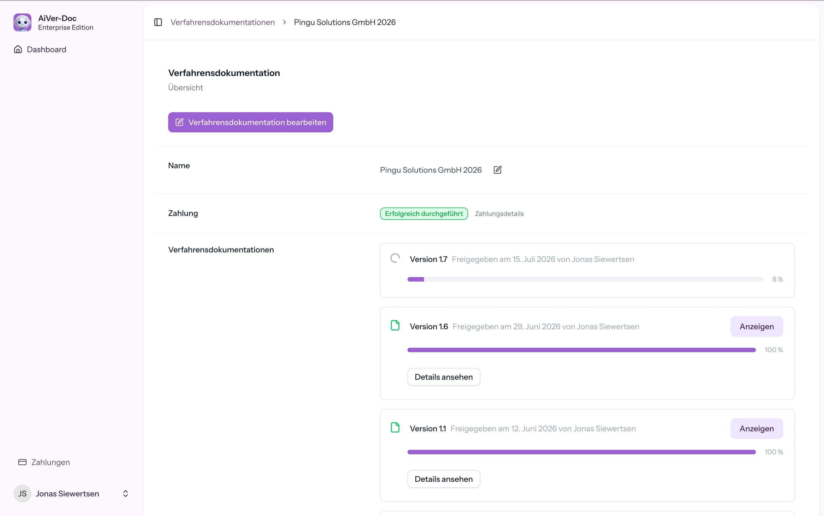824x516 pixels.
Task: Click Details ansehen for Version 1.6
Action: pyautogui.click(x=444, y=377)
